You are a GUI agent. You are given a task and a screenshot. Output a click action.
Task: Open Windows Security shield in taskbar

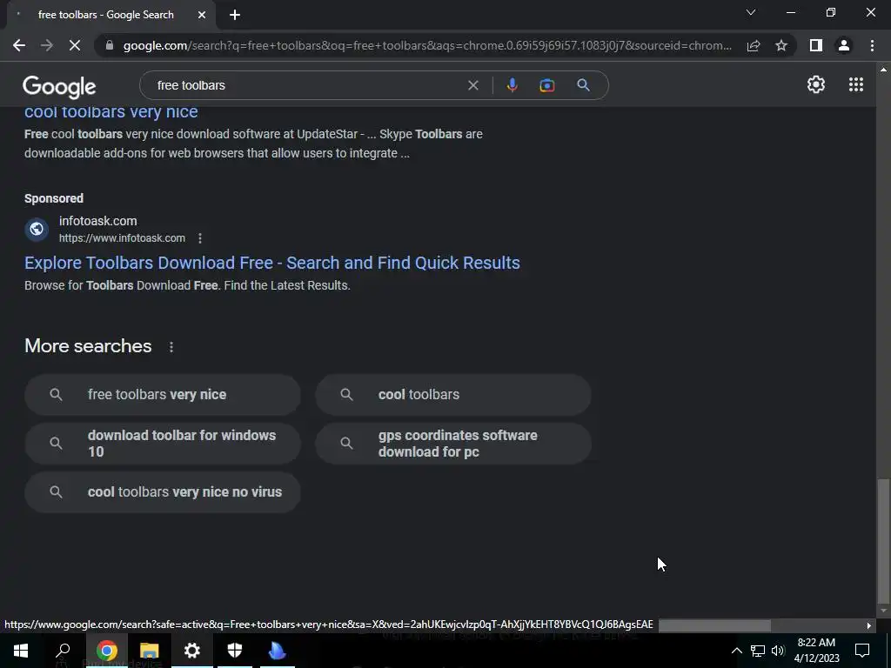pos(235,651)
